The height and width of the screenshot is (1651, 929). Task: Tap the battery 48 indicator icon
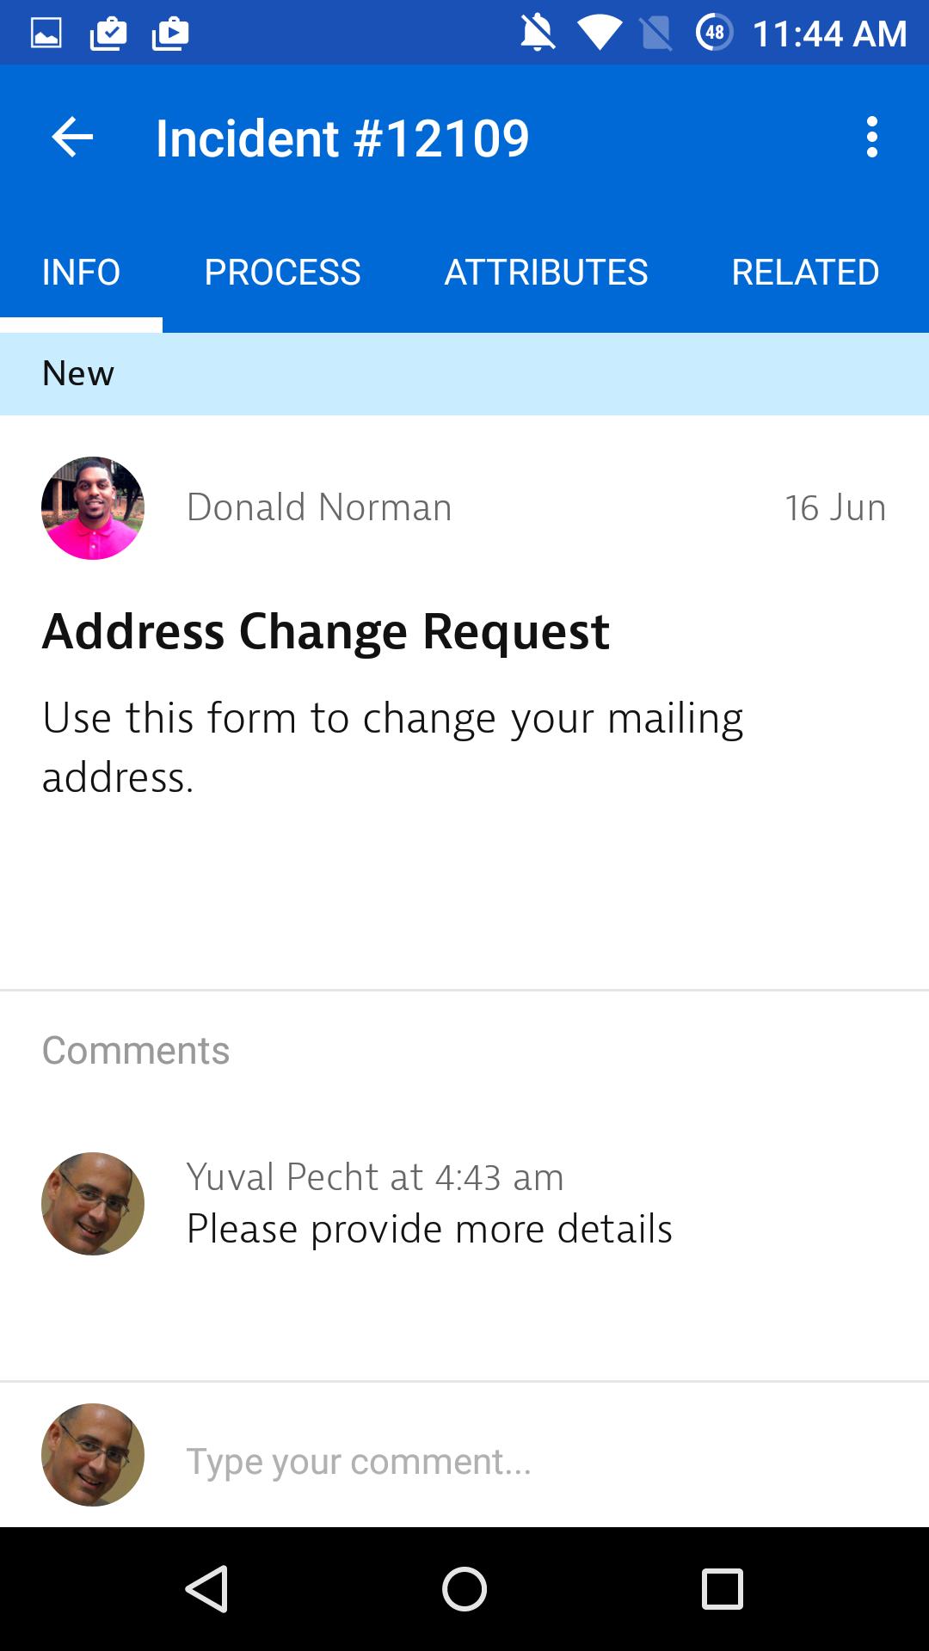714,34
